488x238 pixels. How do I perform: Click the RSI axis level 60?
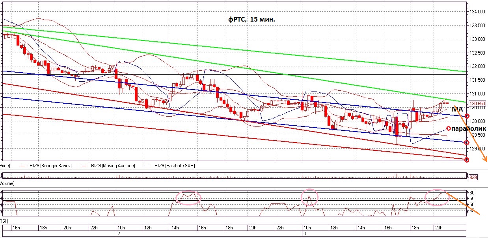472,193
